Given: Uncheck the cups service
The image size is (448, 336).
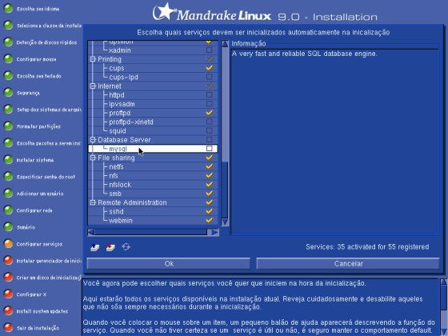Looking at the screenshot, I should (x=209, y=68).
